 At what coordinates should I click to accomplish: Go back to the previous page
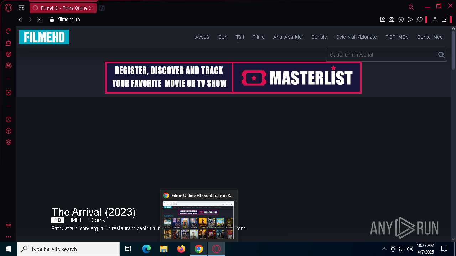(x=20, y=20)
